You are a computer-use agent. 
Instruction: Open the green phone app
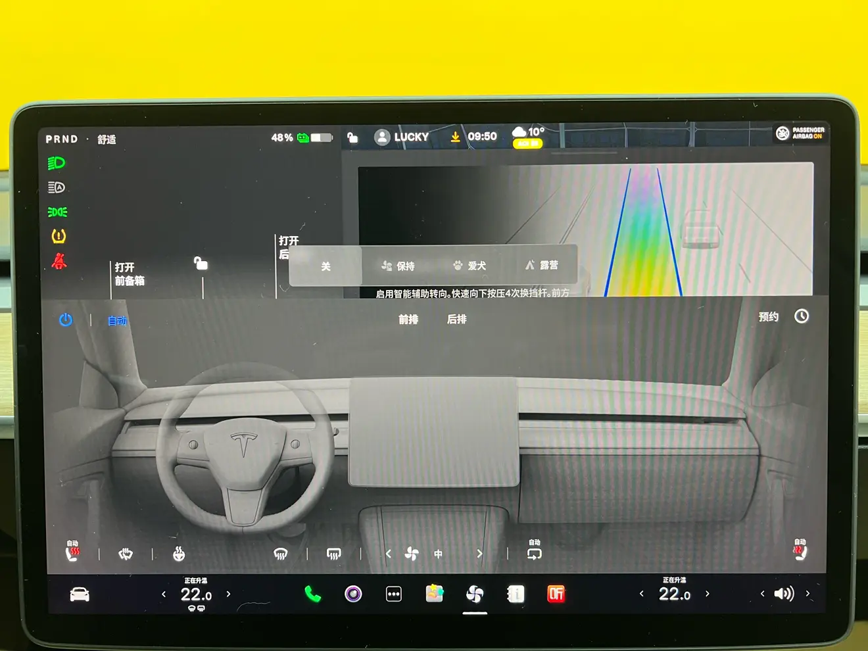coord(312,594)
